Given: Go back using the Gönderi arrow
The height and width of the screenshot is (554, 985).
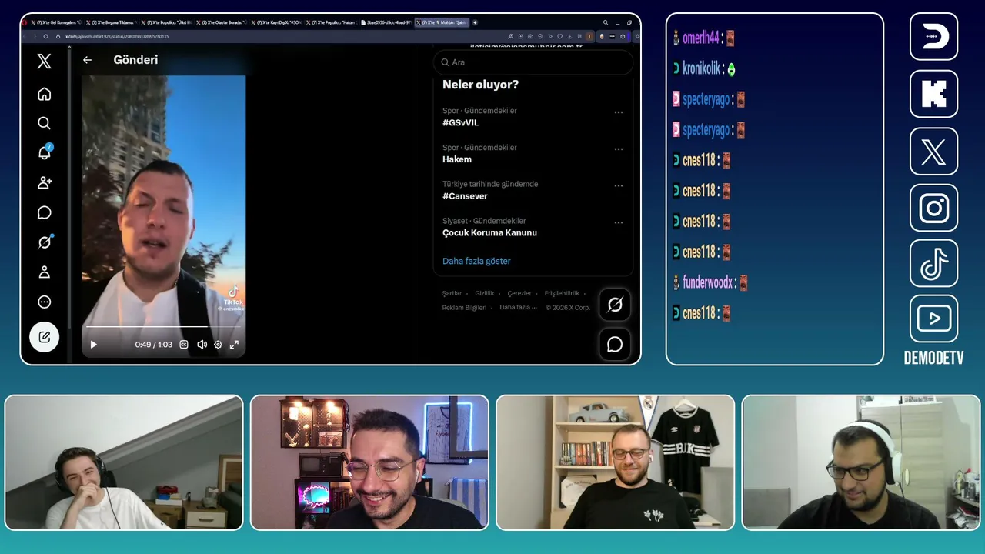Looking at the screenshot, I should tap(88, 60).
